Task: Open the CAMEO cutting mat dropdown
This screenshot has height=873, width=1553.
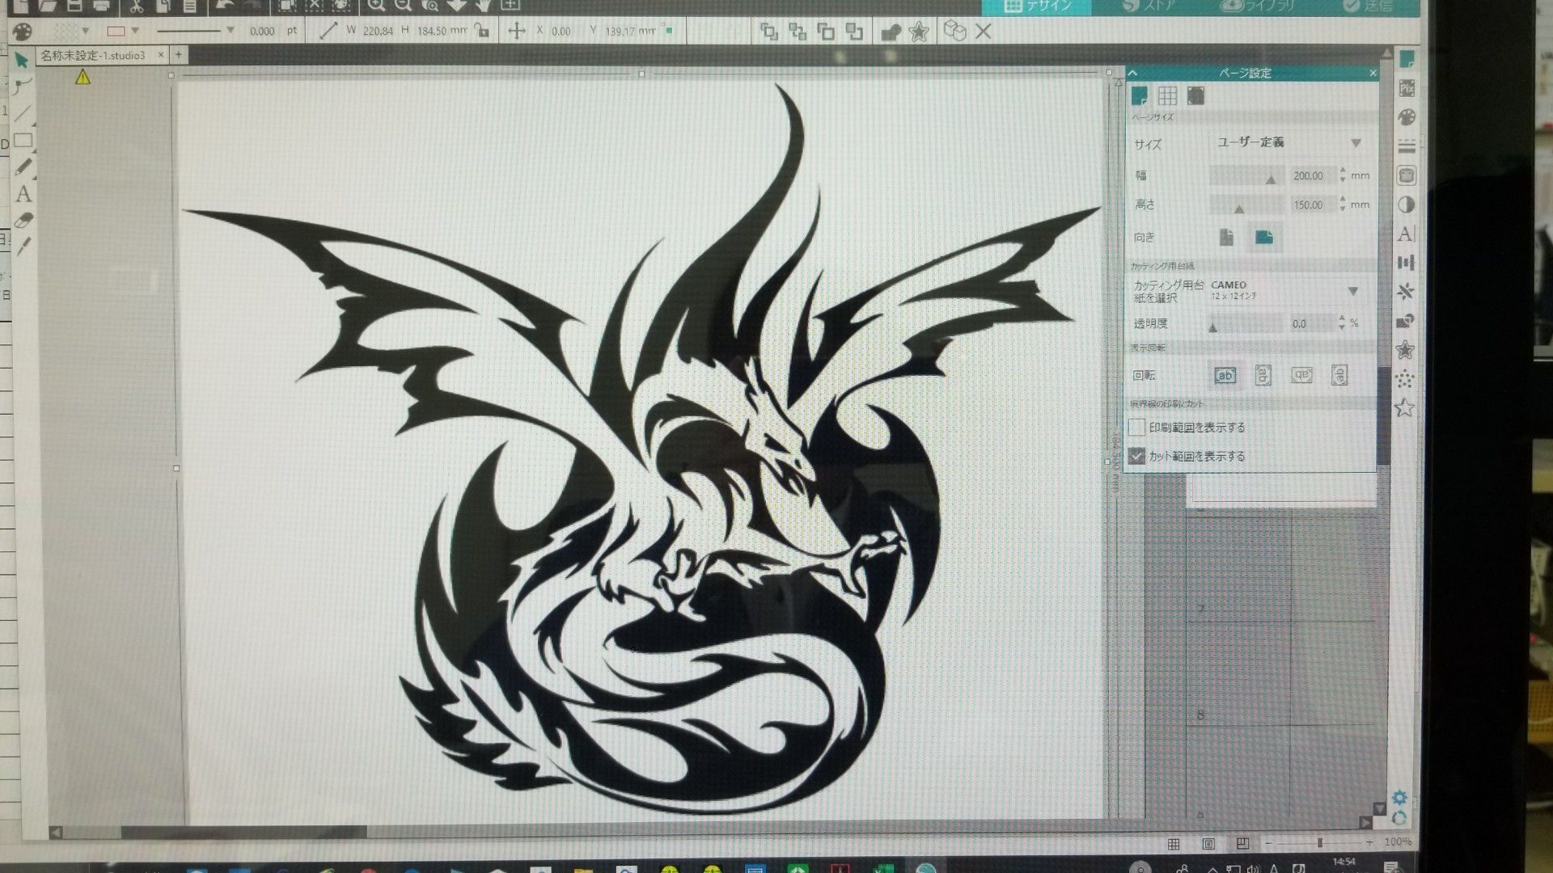Action: tap(1352, 291)
